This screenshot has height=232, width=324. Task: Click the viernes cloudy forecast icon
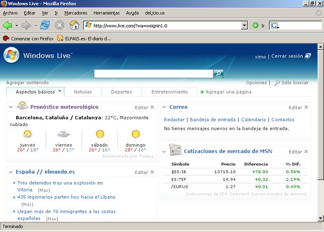(x=63, y=134)
